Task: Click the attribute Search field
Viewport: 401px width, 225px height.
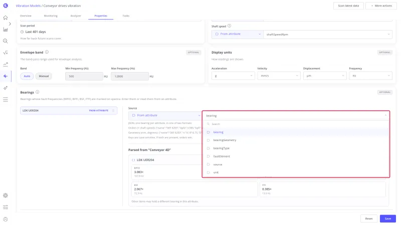Action: point(296,124)
